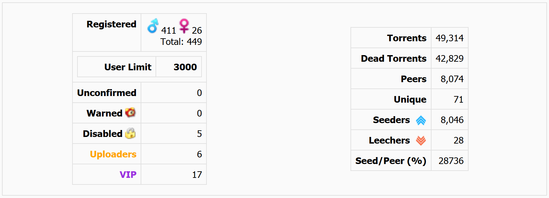Image resolution: width=549 pixels, height=198 pixels.
Task: Open the orange Uploaders link
Action: (113, 154)
